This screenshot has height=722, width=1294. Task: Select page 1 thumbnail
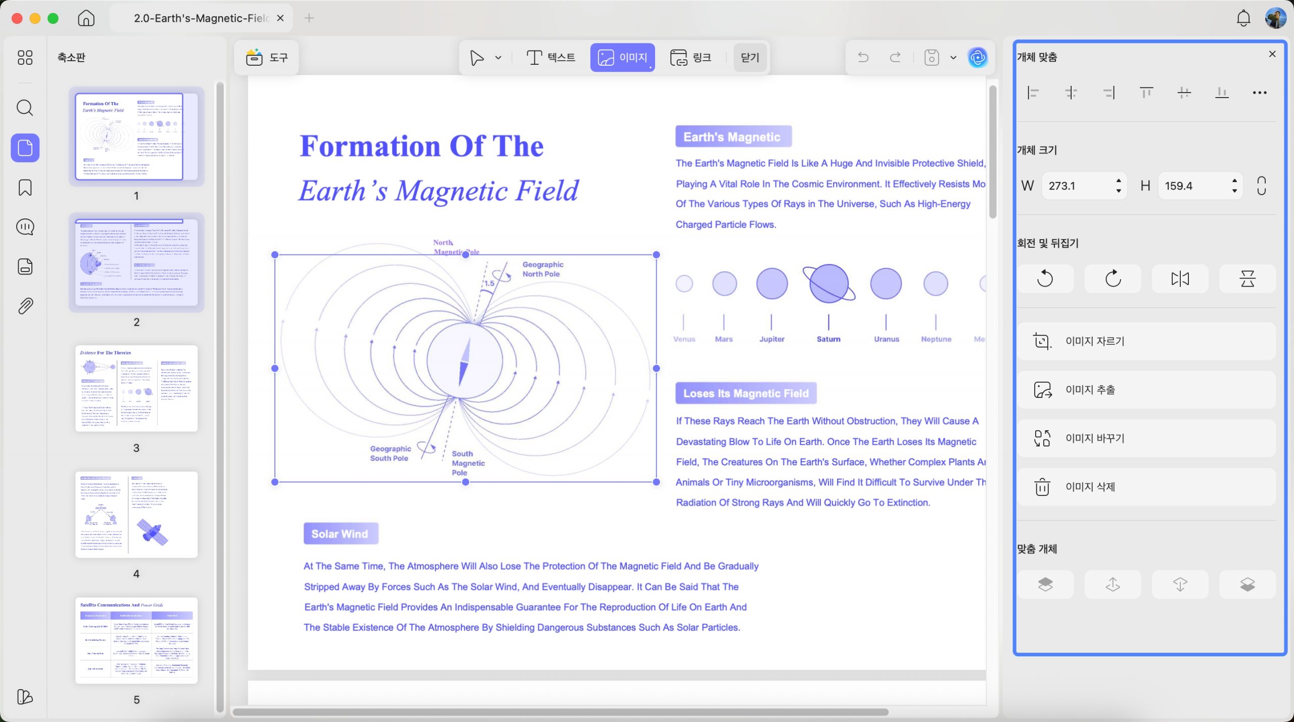point(136,137)
